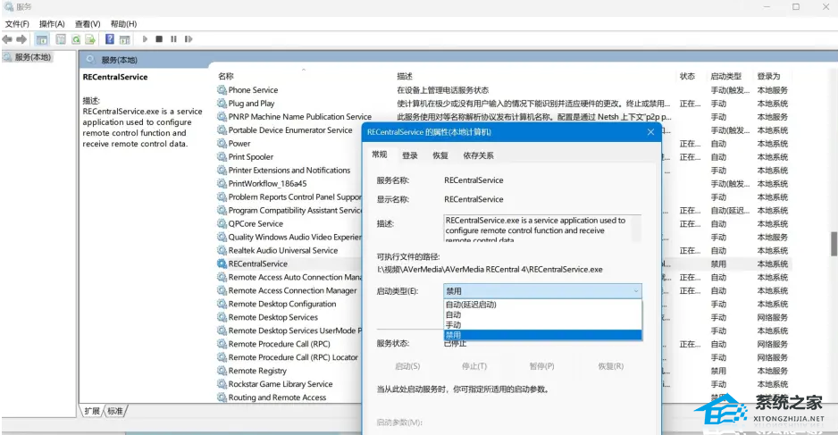Click the gear icon beside Power
This screenshot has width=838, height=435.
(222, 143)
